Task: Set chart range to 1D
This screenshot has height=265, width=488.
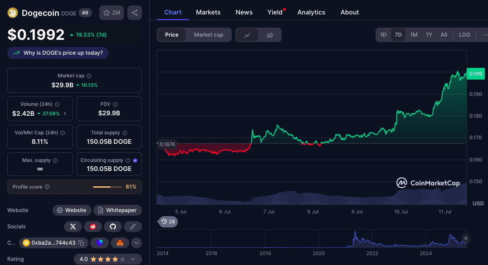Action: pos(383,35)
